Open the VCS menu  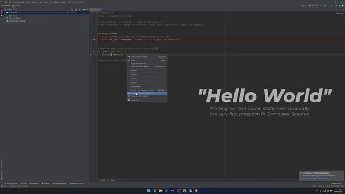click(x=51, y=2)
